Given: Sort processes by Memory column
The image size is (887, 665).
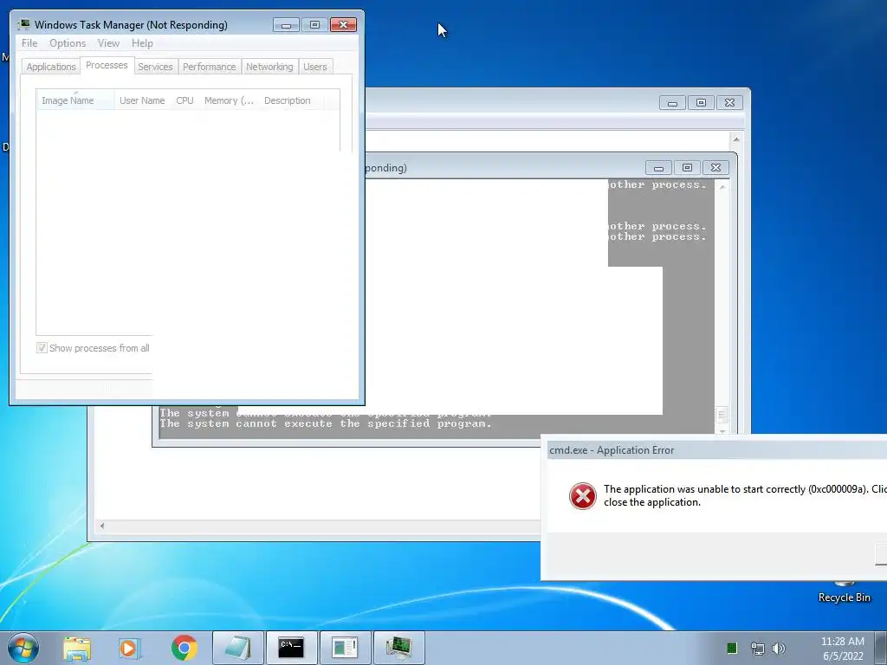Looking at the screenshot, I should click(x=229, y=100).
